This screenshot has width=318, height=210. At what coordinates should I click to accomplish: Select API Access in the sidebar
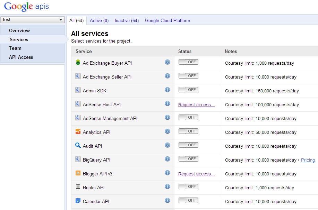(x=21, y=57)
